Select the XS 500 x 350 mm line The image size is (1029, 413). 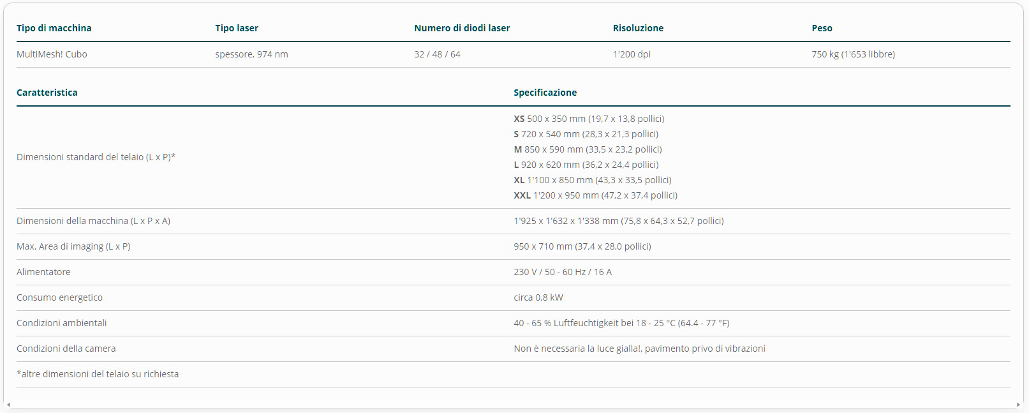tap(589, 119)
